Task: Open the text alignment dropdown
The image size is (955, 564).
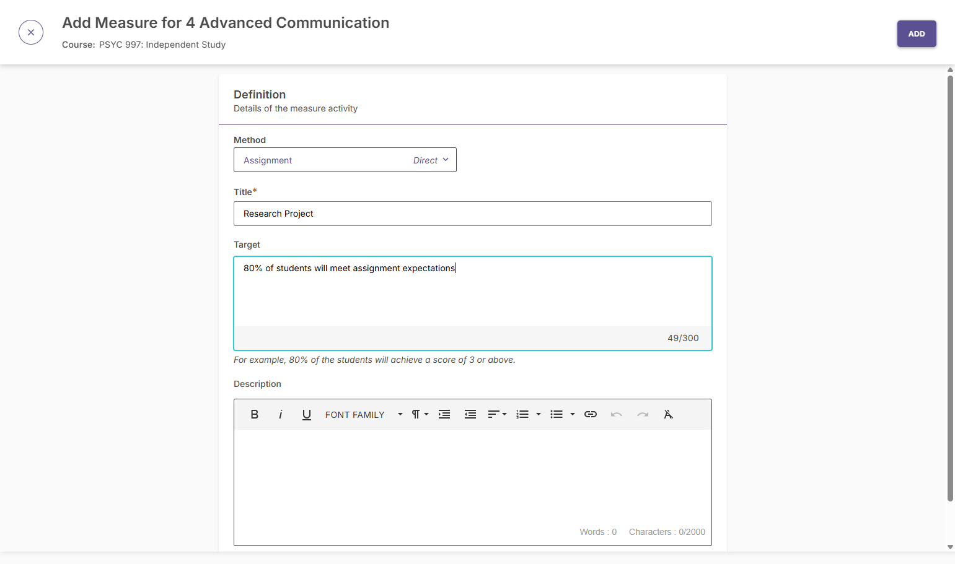Action: click(497, 414)
